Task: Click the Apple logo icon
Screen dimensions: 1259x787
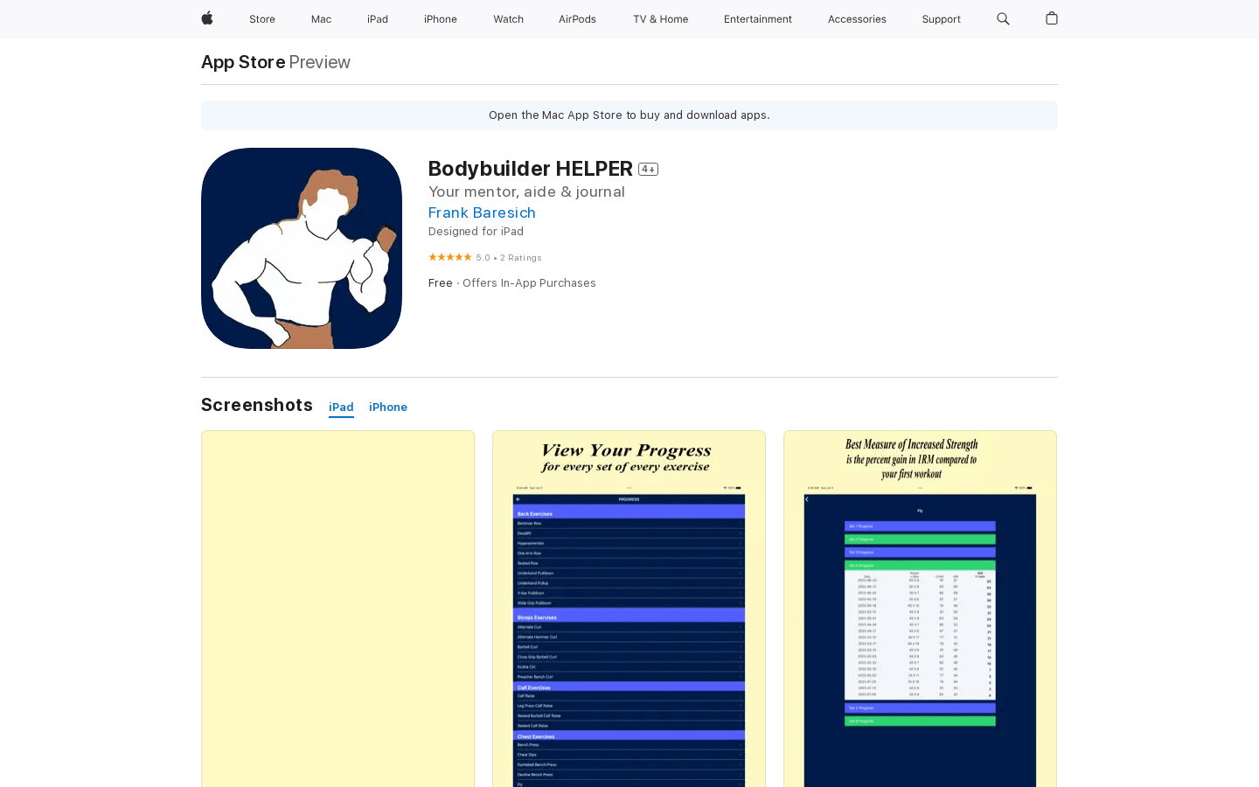Action: (x=207, y=18)
